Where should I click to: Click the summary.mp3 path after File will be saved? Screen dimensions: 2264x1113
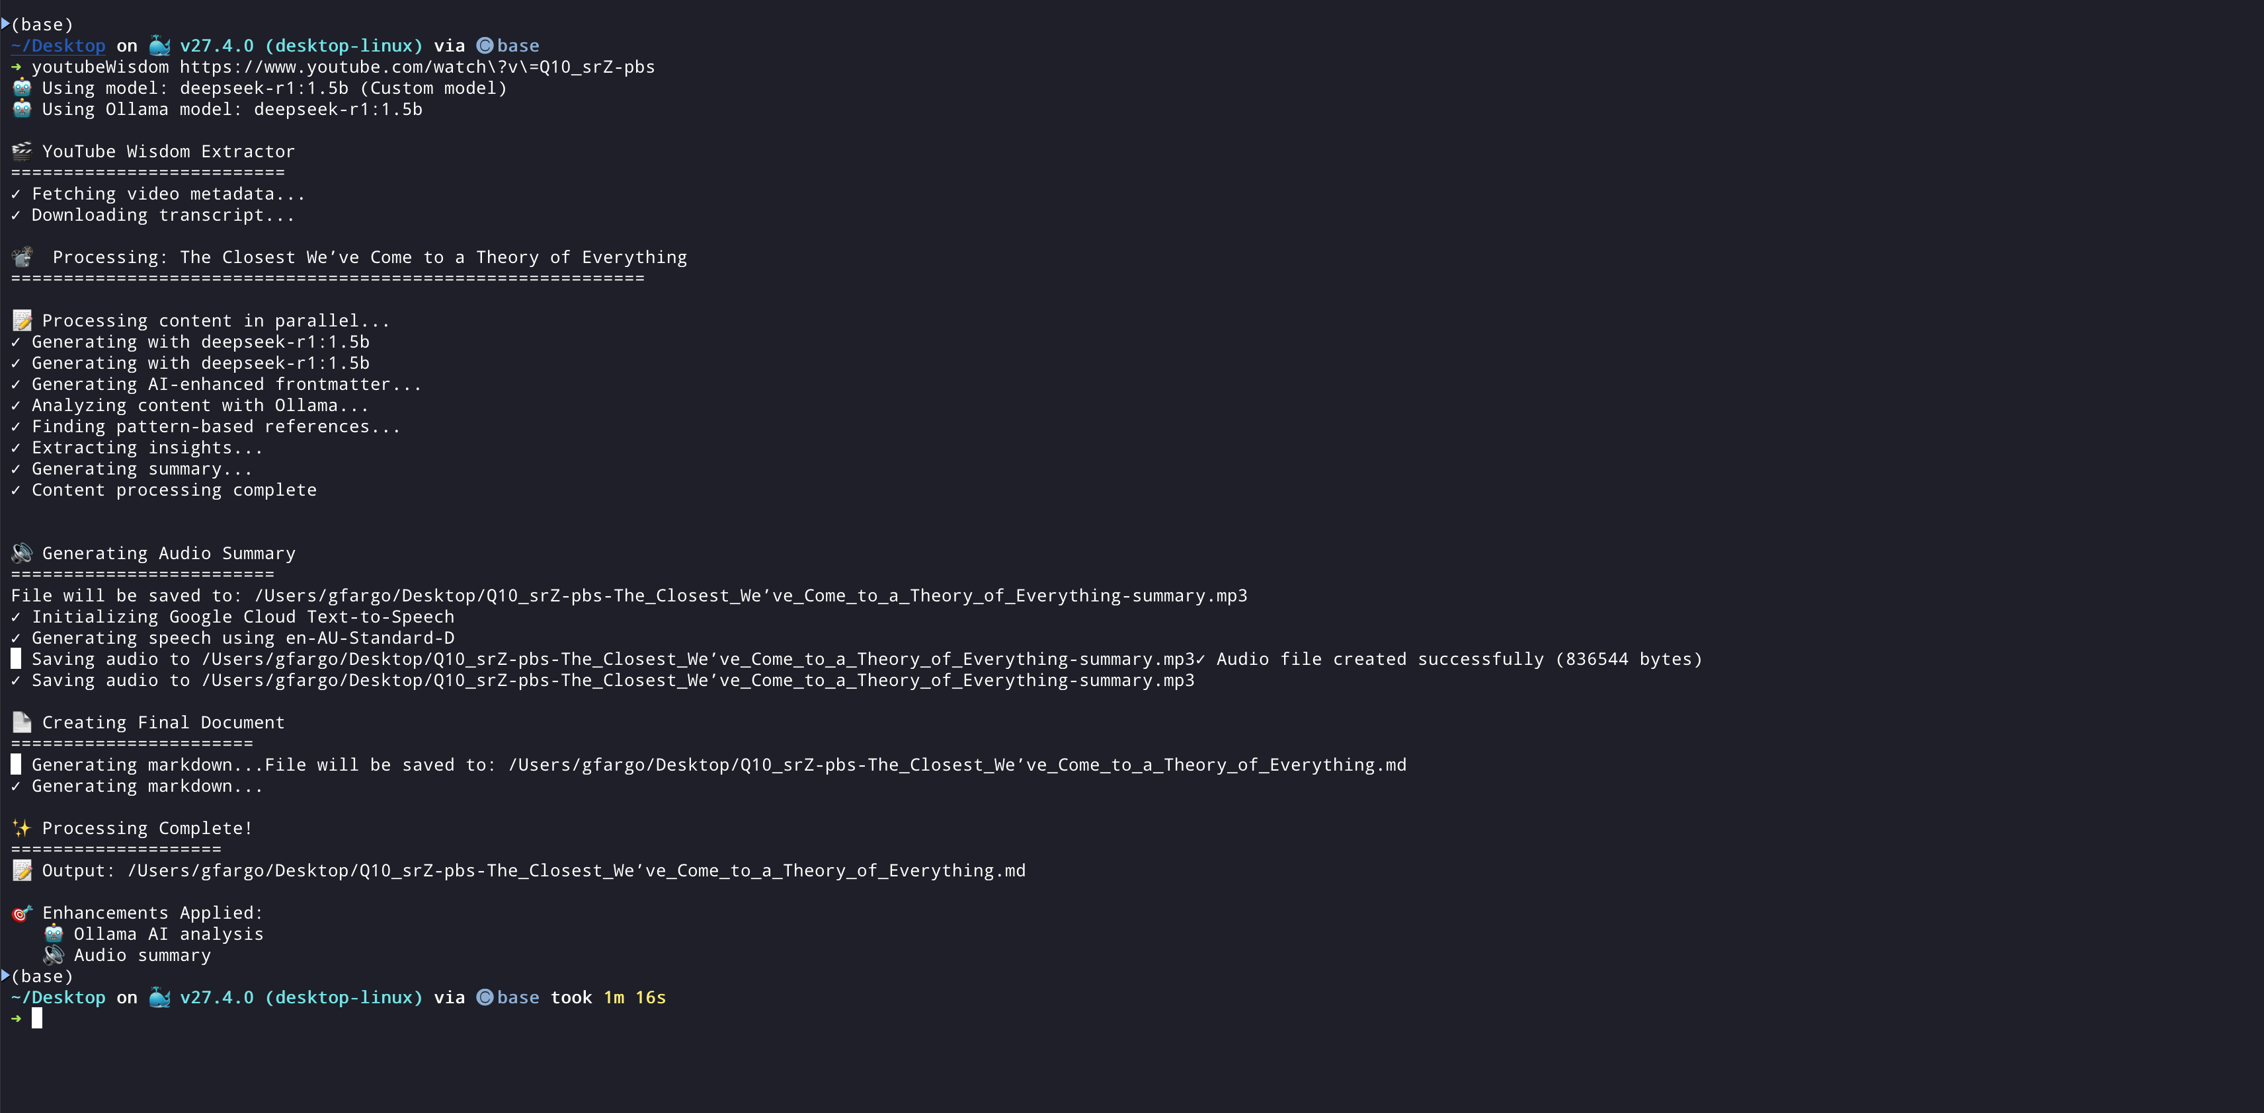pos(750,595)
